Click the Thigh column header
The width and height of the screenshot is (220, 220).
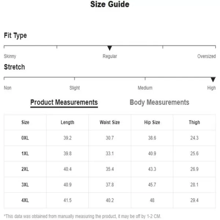[x=194, y=122]
